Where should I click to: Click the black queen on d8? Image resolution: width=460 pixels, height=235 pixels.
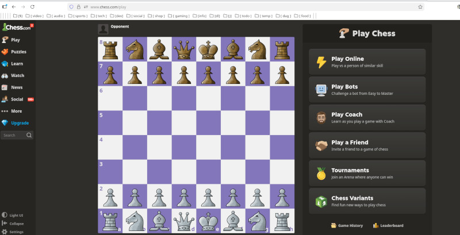pyautogui.click(x=184, y=49)
